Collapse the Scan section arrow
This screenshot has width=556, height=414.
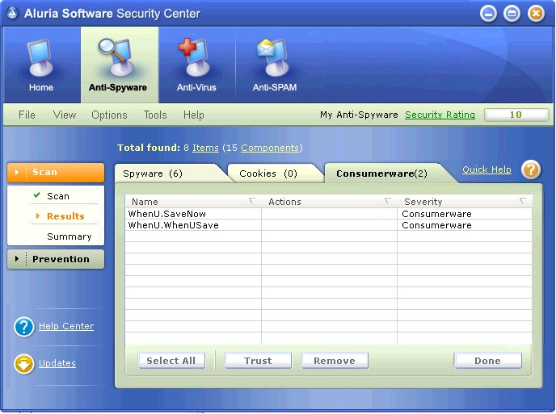(17, 173)
